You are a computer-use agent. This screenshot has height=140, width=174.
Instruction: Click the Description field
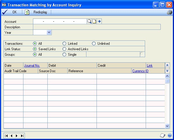(x=97, y=27)
